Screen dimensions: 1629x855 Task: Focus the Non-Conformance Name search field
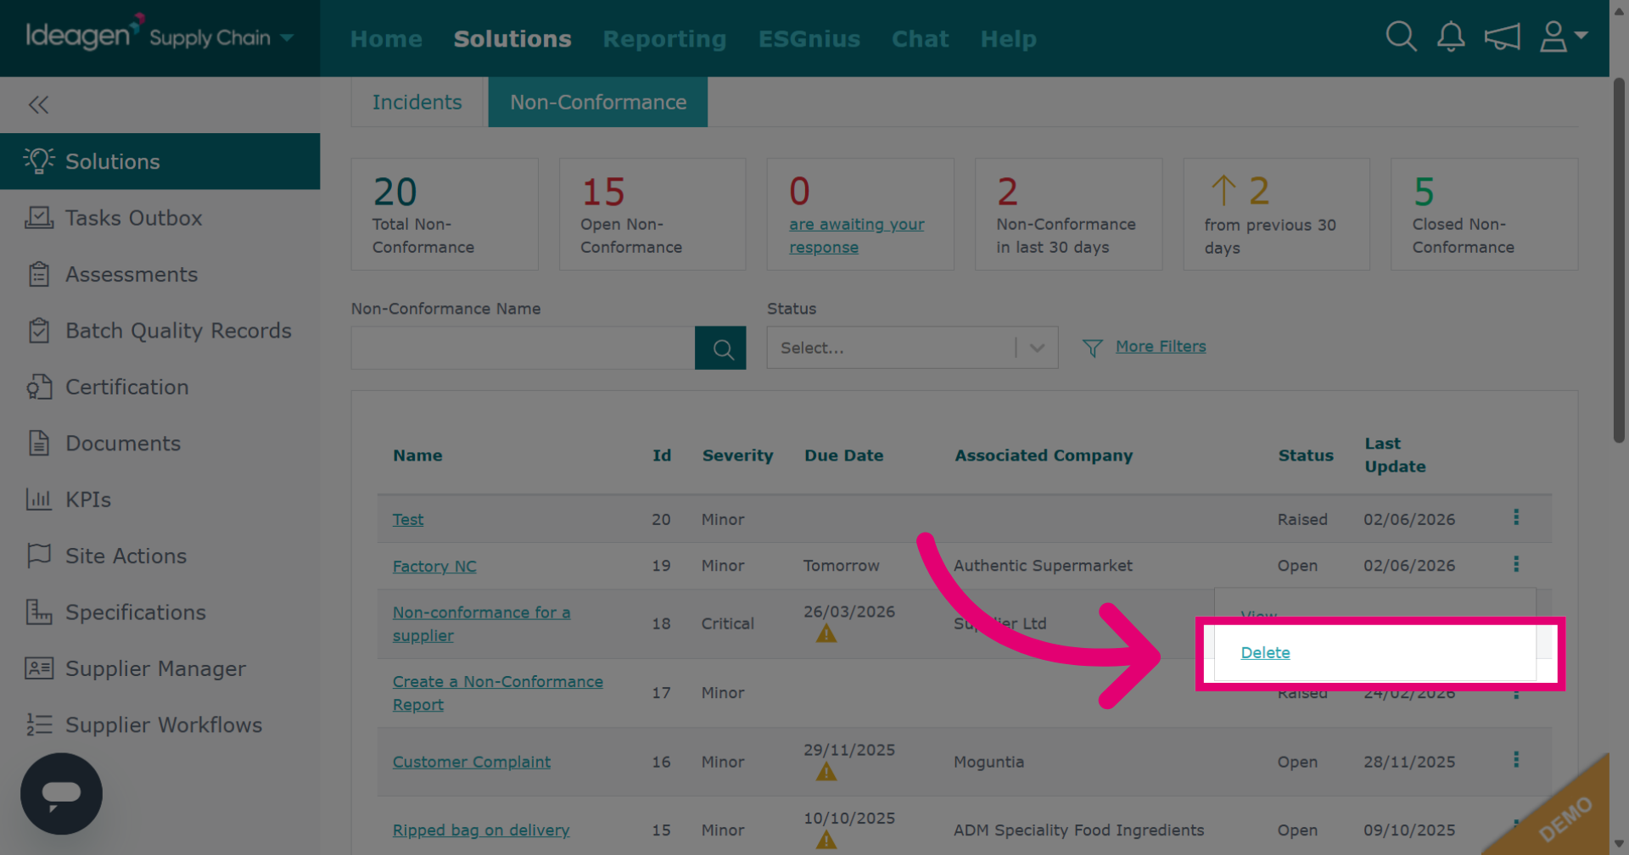(523, 348)
